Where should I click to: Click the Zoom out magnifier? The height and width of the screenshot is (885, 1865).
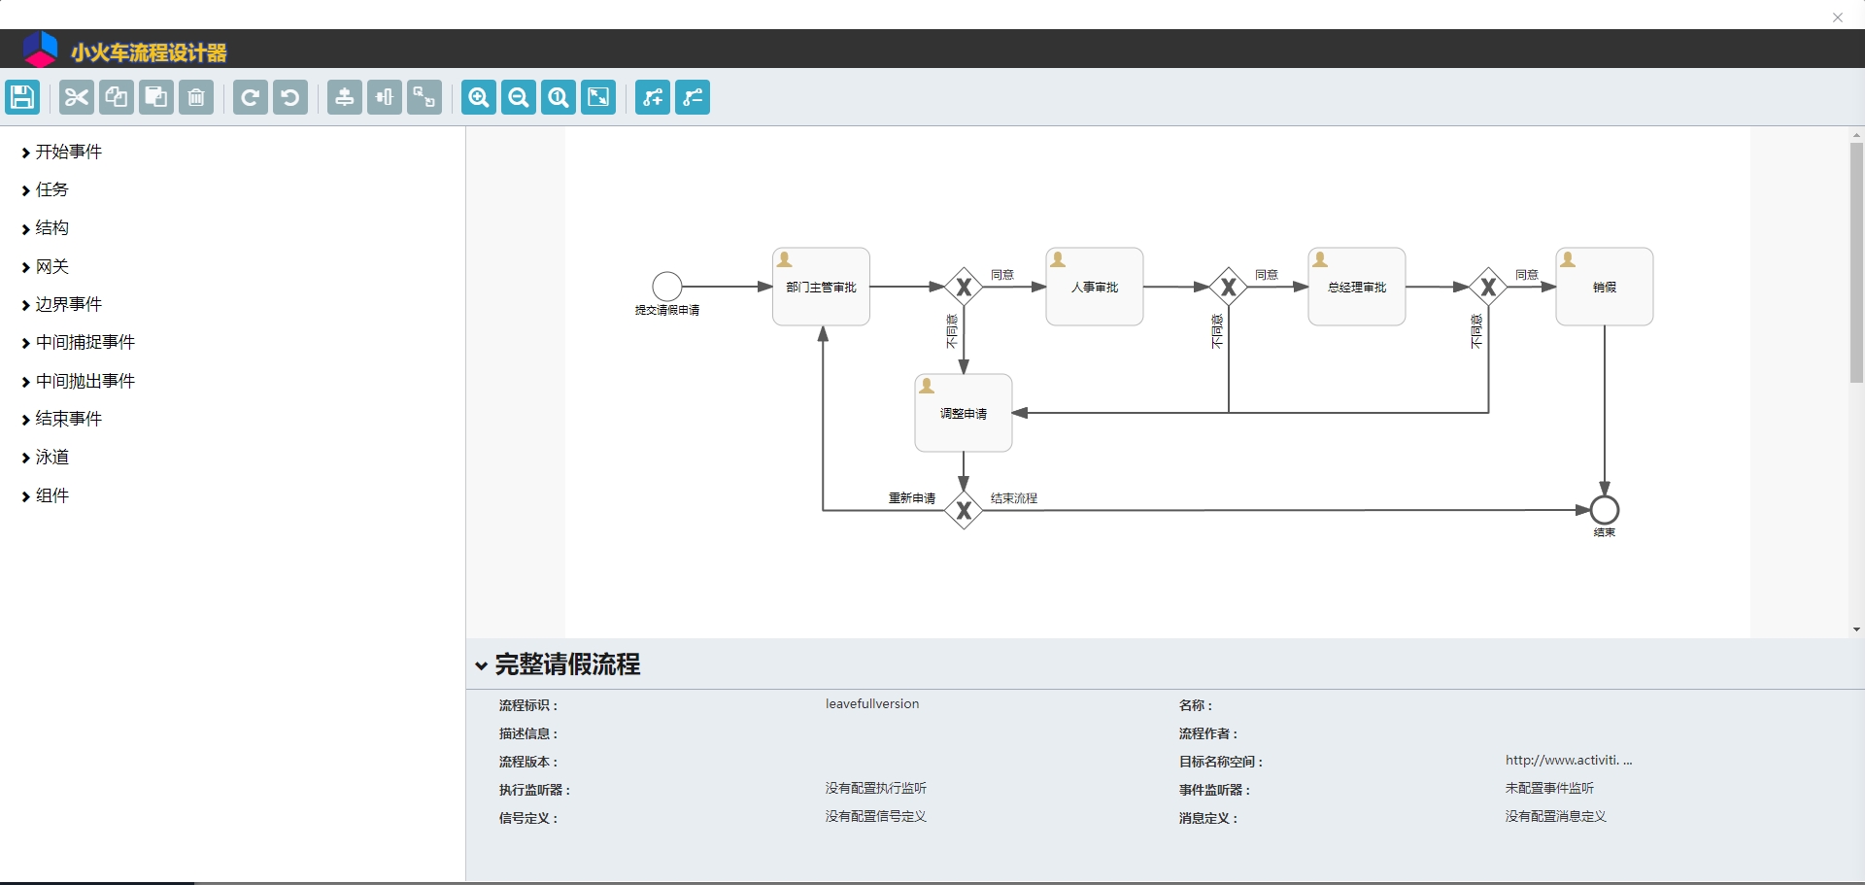pos(519,97)
